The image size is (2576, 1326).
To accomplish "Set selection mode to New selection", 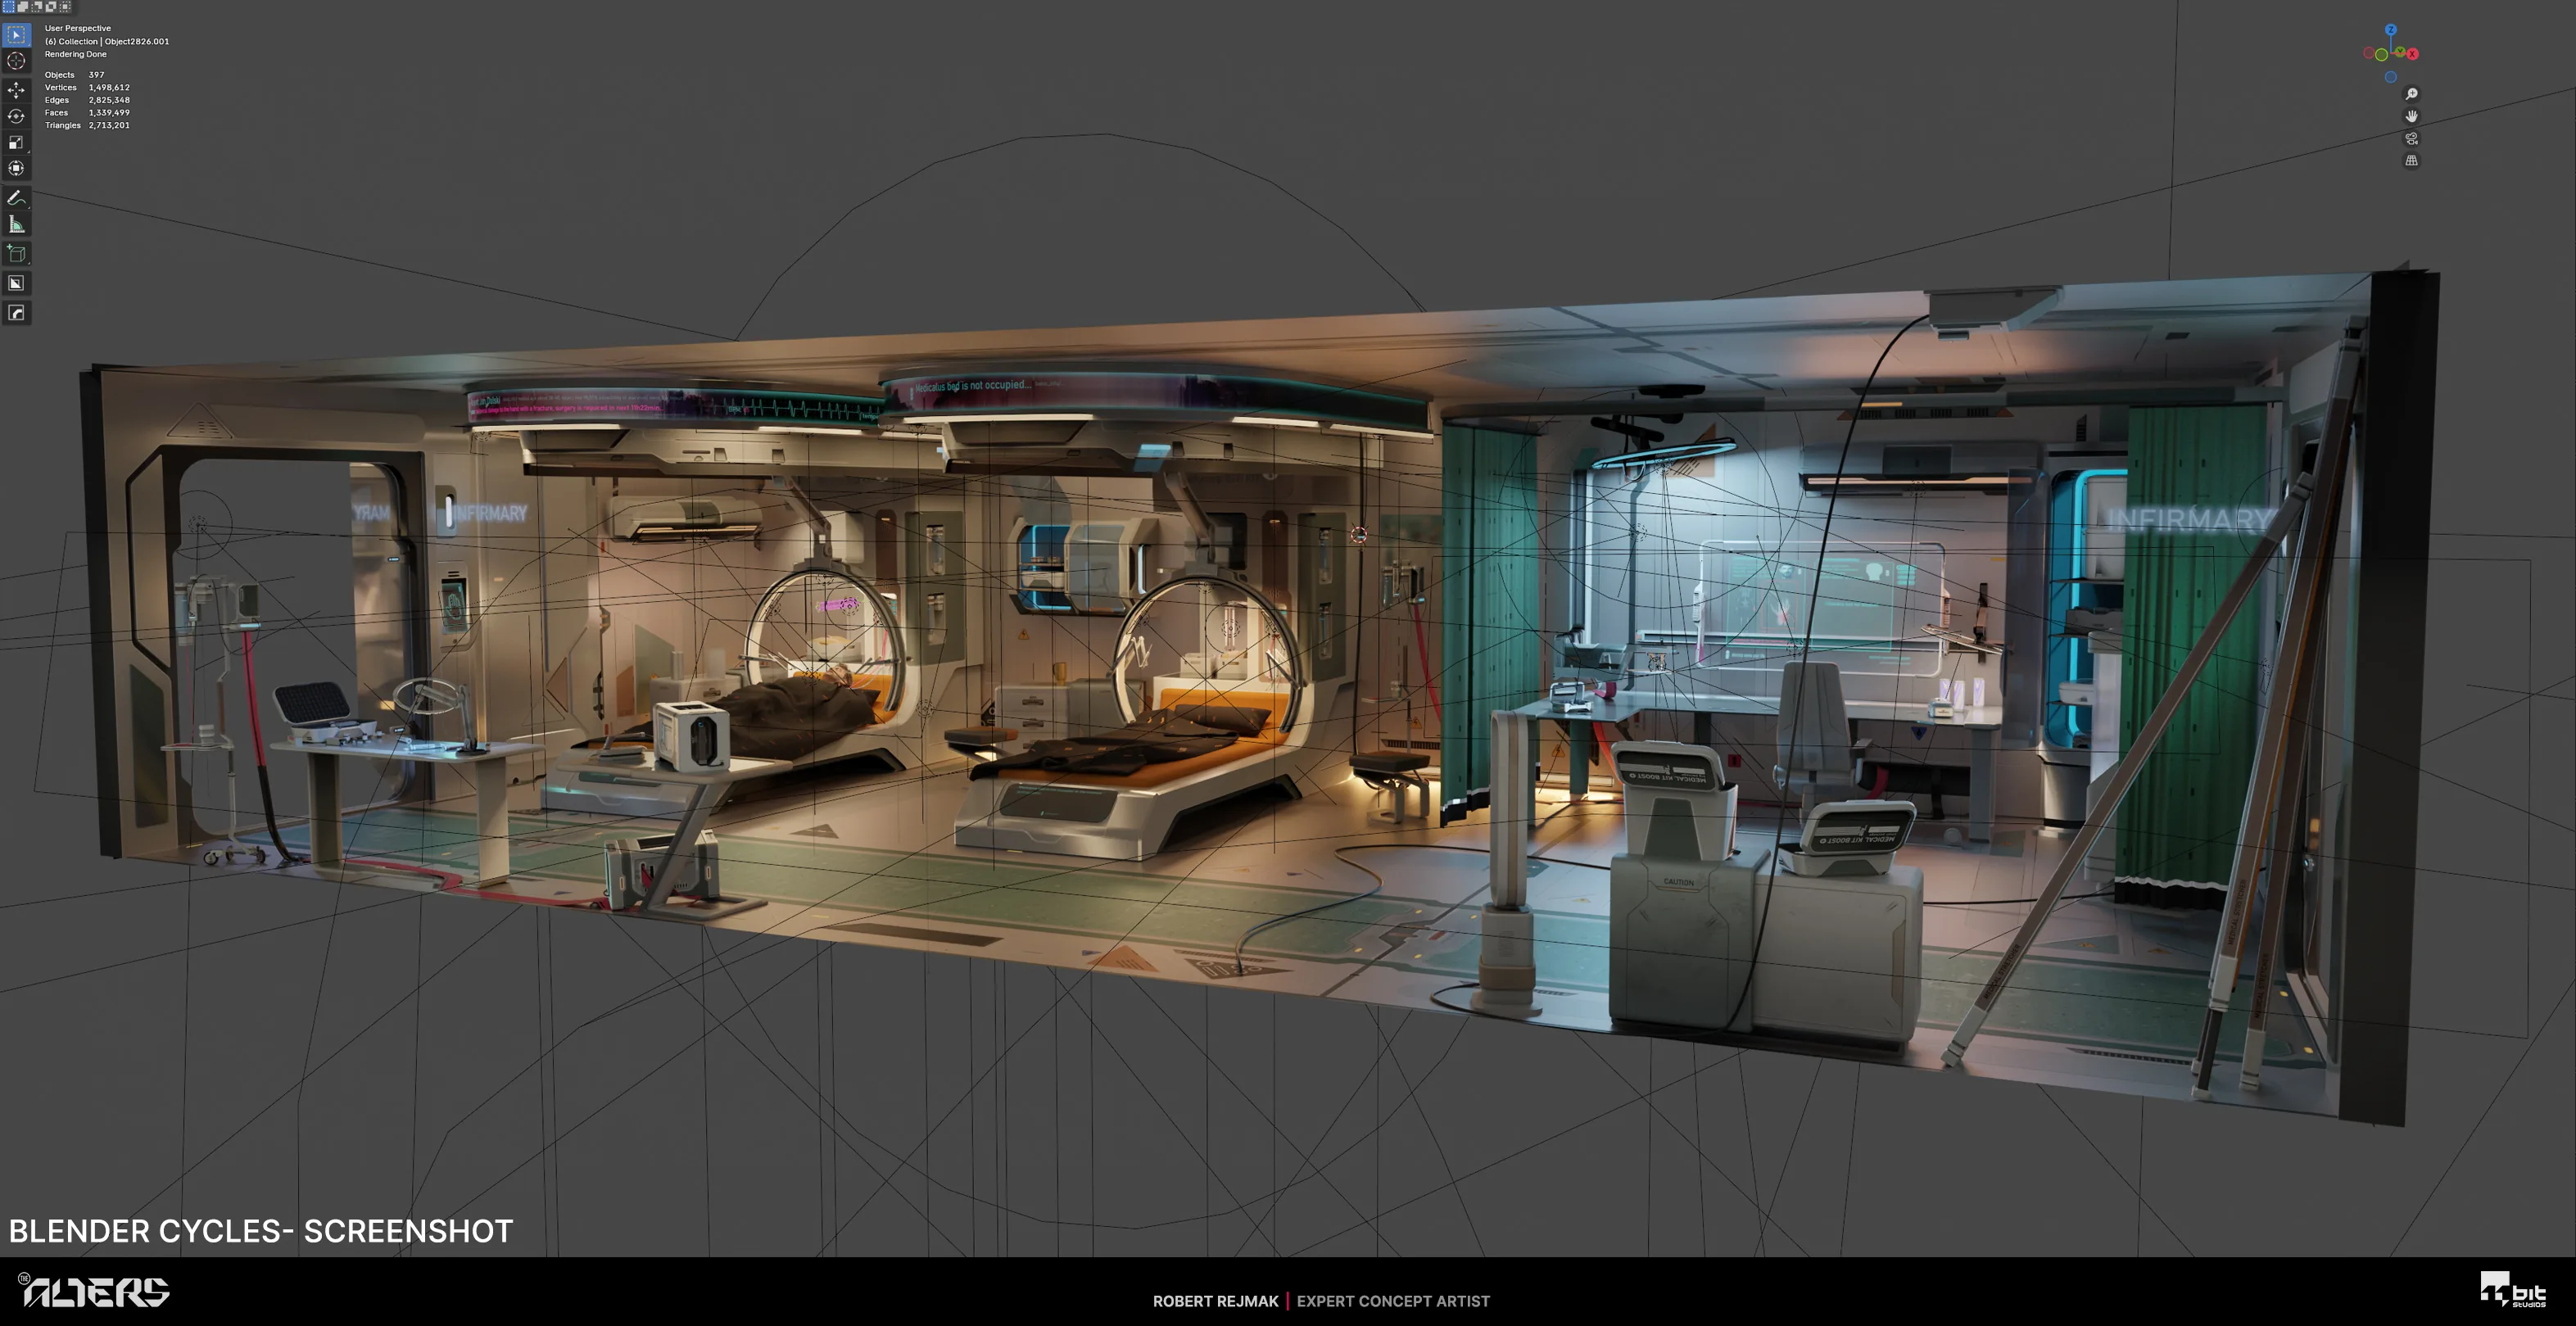I will (x=9, y=6).
